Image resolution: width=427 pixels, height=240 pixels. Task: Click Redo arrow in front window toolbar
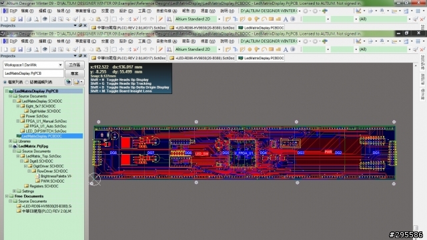click(x=152, y=49)
